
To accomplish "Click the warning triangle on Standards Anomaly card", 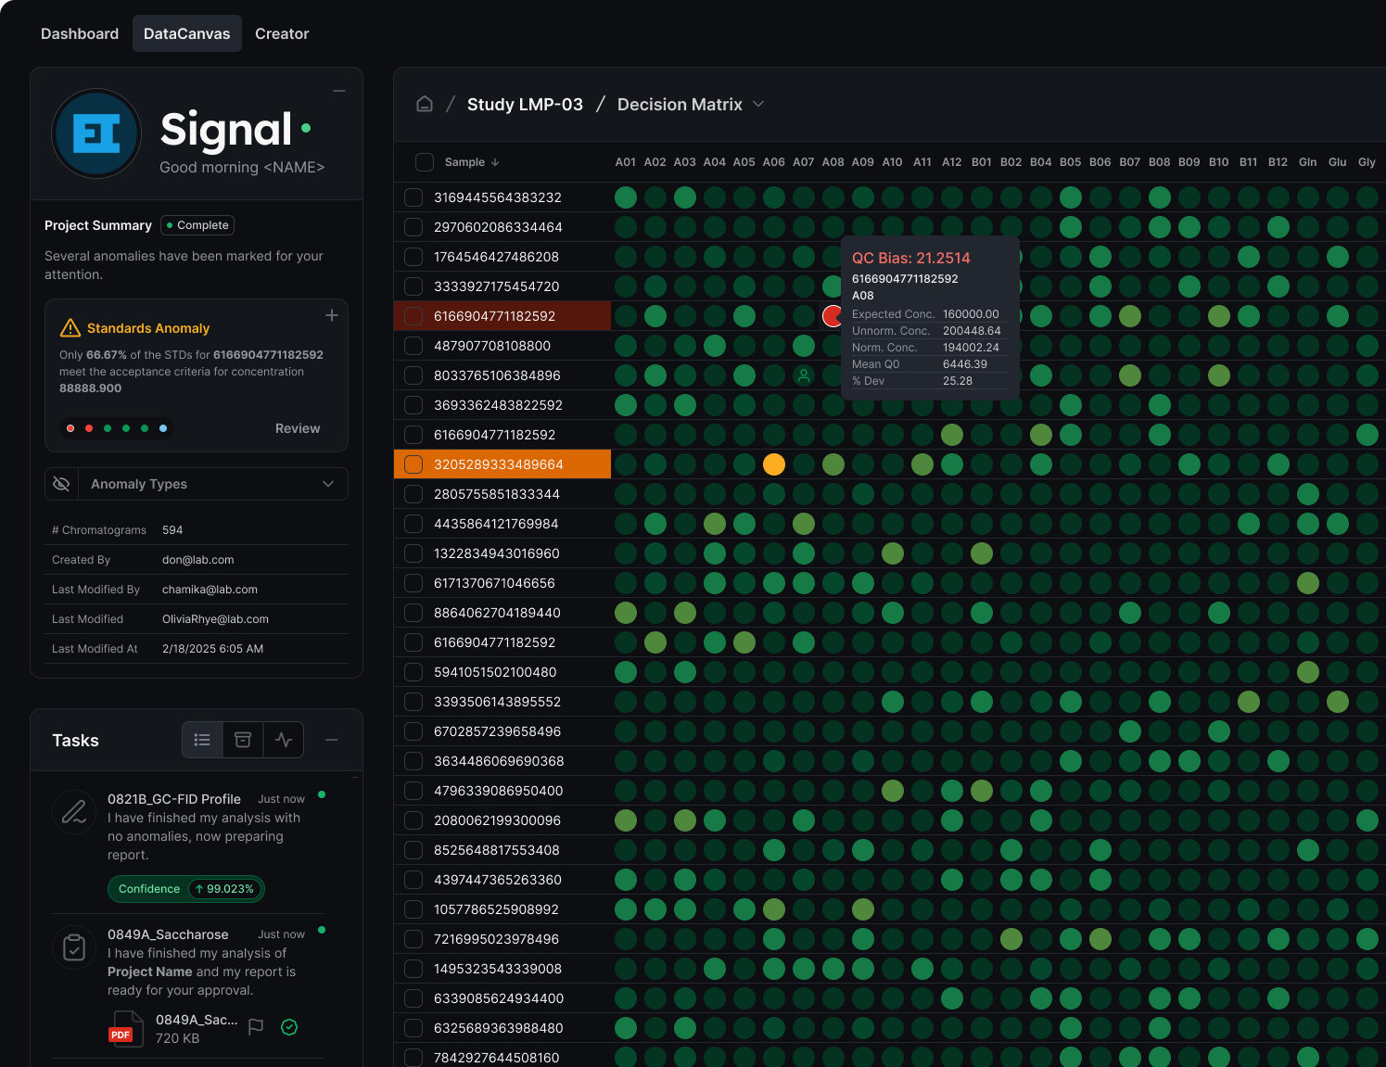I will coord(70,327).
